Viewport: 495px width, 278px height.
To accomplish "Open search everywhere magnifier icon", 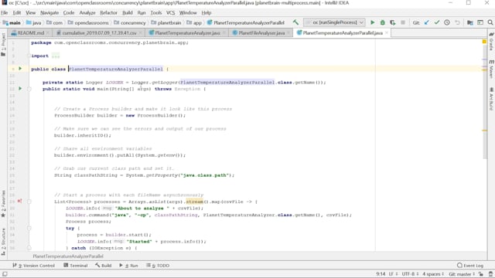I will tap(490, 22).
